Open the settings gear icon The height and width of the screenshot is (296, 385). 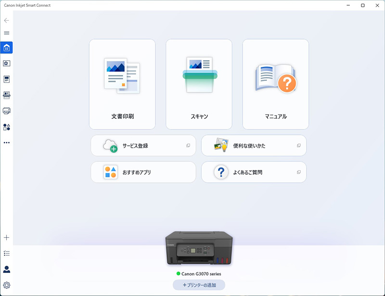(x=7, y=285)
